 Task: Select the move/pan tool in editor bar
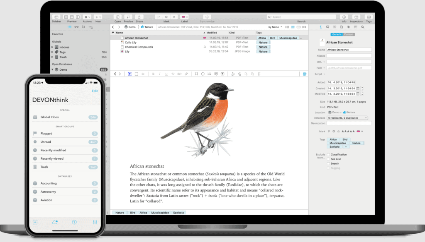[x=143, y=74]
